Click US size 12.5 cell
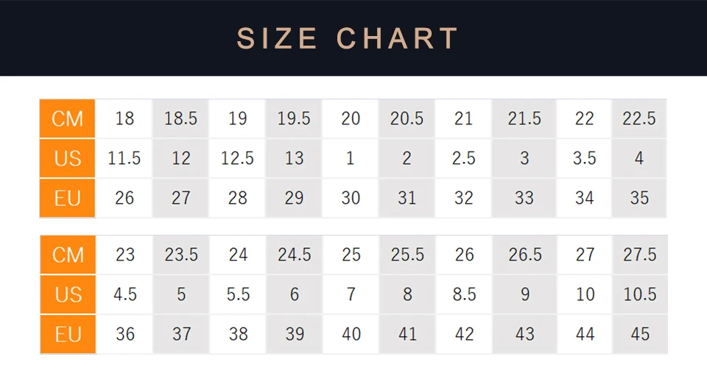707x368 pixels. (x=237, y=158)
